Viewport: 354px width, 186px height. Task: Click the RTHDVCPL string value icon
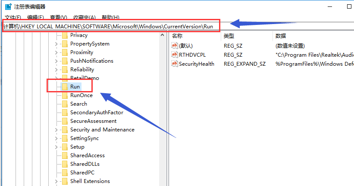(175, 55)
